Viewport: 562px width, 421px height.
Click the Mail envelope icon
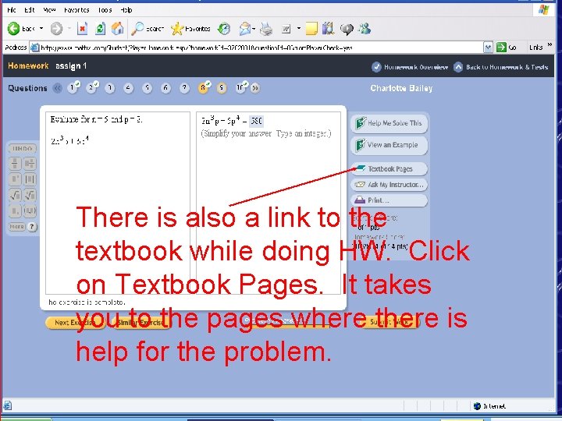click(244, 29)
